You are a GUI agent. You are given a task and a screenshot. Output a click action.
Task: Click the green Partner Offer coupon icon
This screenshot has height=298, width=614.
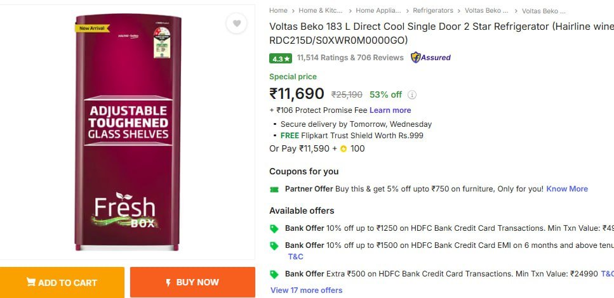click(x=274, y=189)
